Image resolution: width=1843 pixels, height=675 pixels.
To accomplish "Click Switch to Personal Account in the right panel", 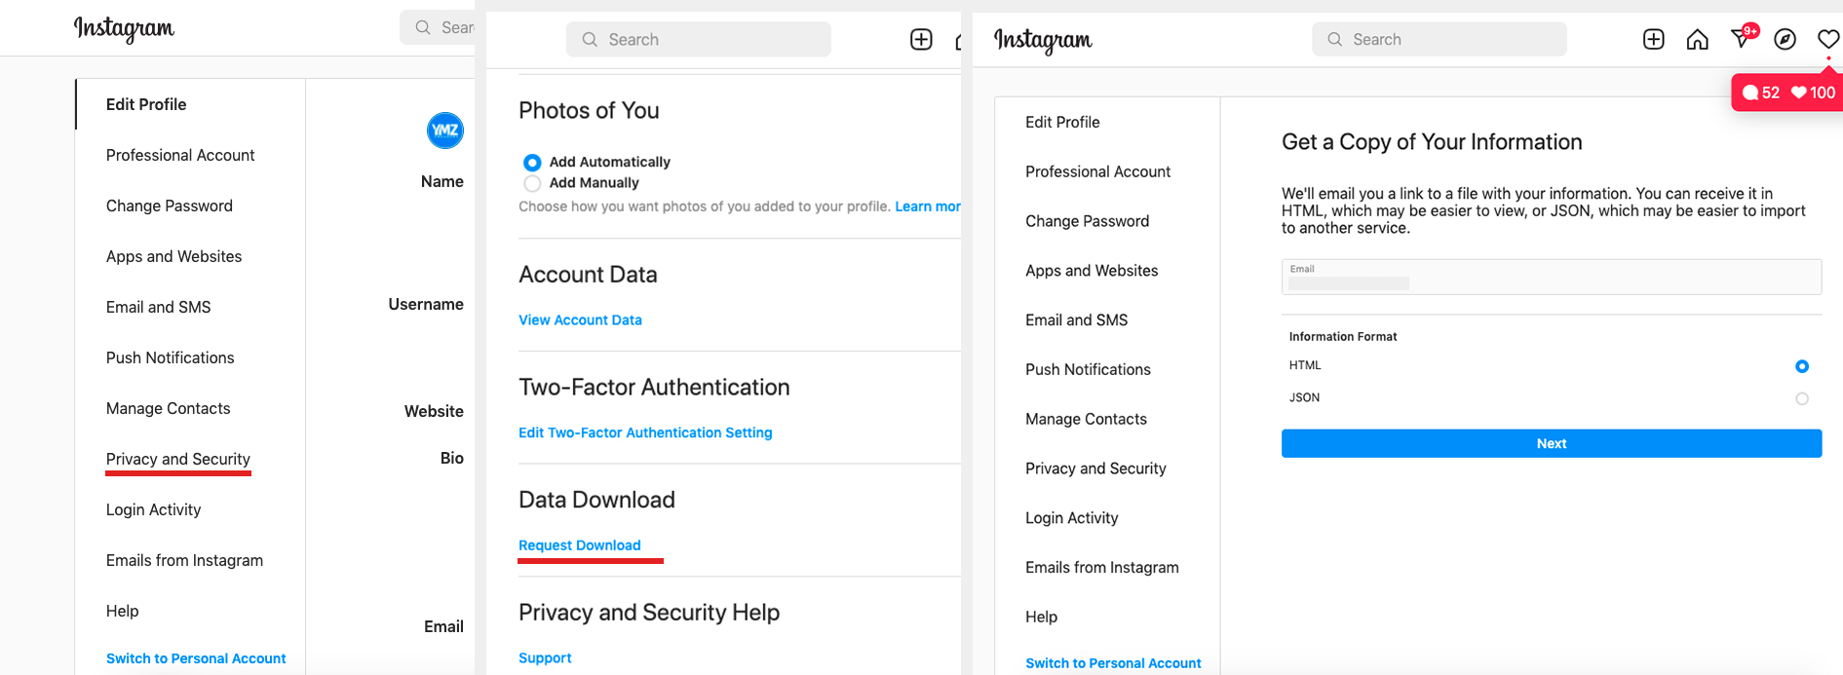I will click(x=1113, y=663).
